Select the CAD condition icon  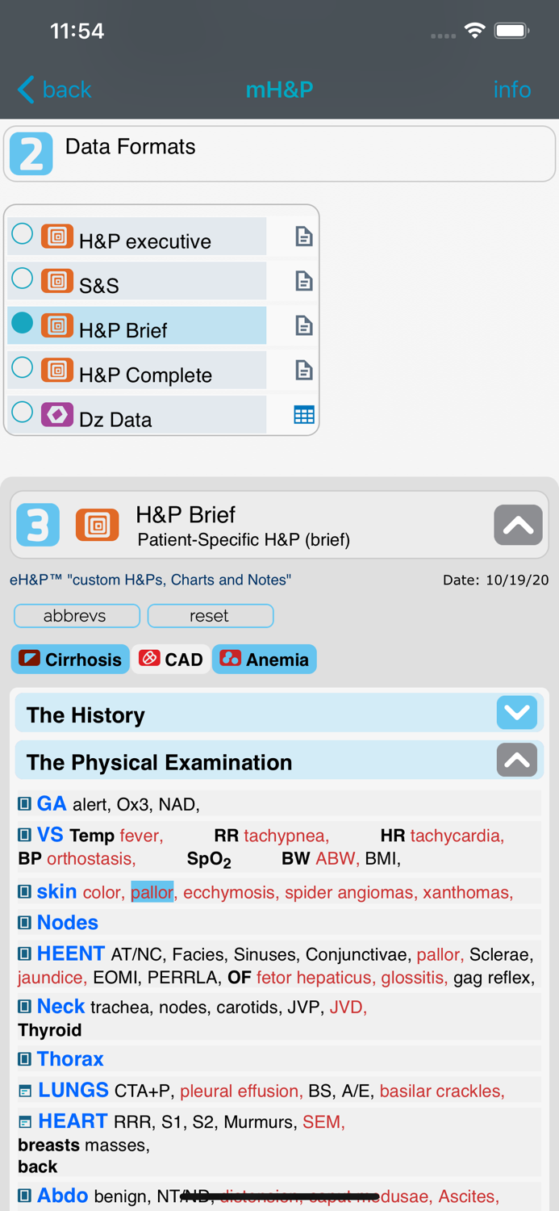[148, 658]
